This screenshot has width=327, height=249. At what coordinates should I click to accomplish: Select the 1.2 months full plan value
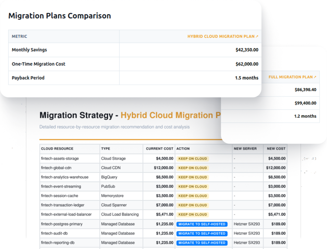(x=305, y=116)
